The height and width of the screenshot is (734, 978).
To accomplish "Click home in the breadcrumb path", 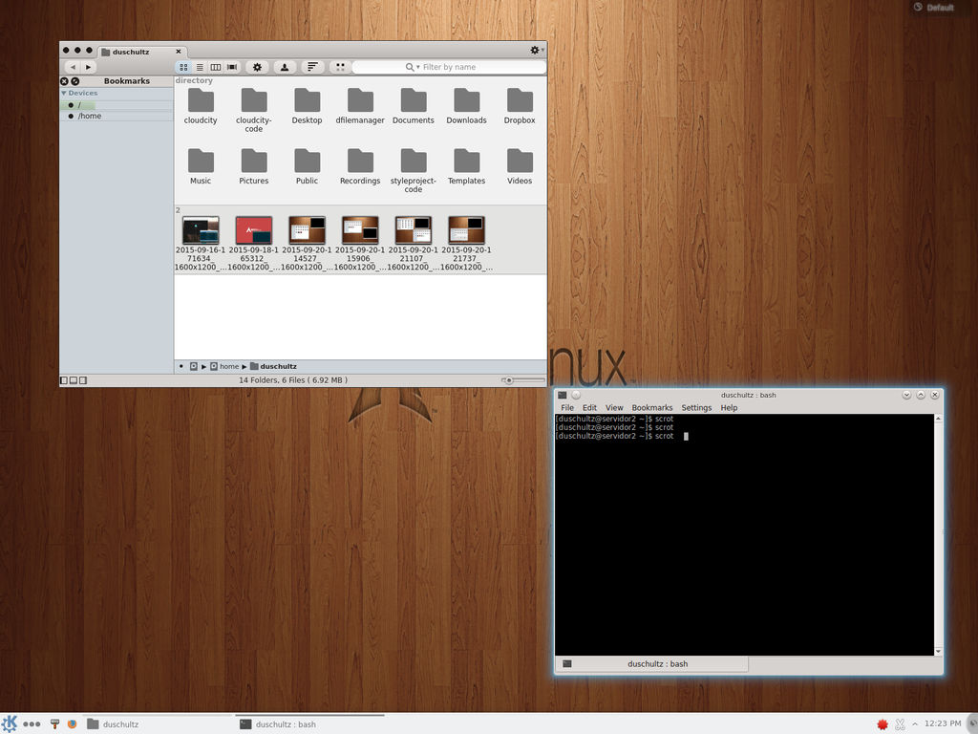I will pyautogui.click(x=224, y=366).
